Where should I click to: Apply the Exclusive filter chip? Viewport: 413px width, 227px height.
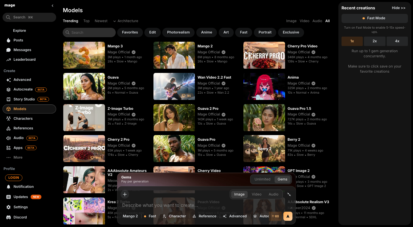[x=291, y=32]
